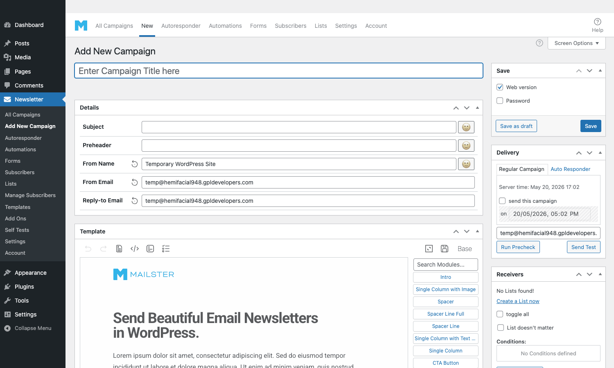Open emoji picker for Subject field
The height and width of the screenshot is (368, 614).
pos(466,127)
